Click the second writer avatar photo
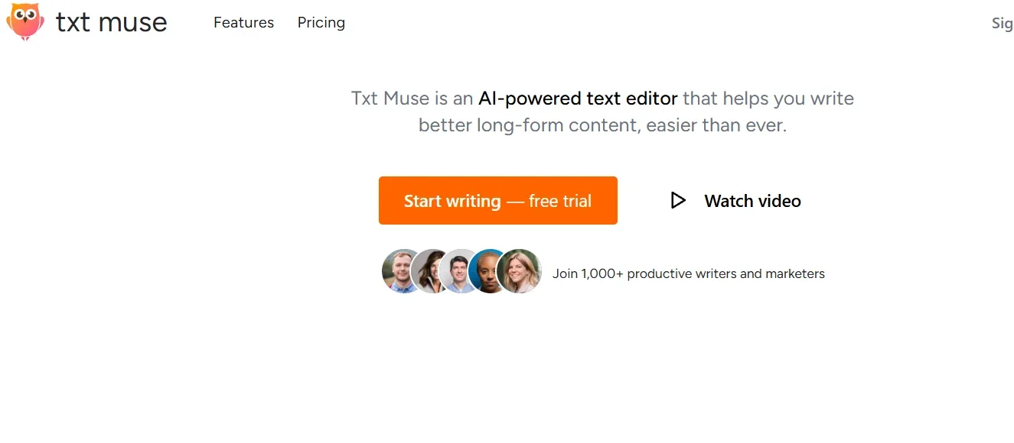This screenshot has height=443, width=1014. [430, 271]
